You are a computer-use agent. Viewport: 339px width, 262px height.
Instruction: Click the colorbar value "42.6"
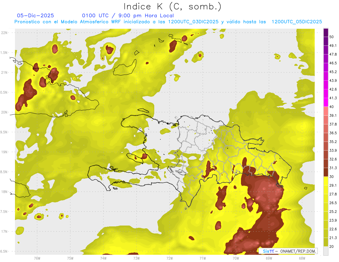click(x=333, y=89)
